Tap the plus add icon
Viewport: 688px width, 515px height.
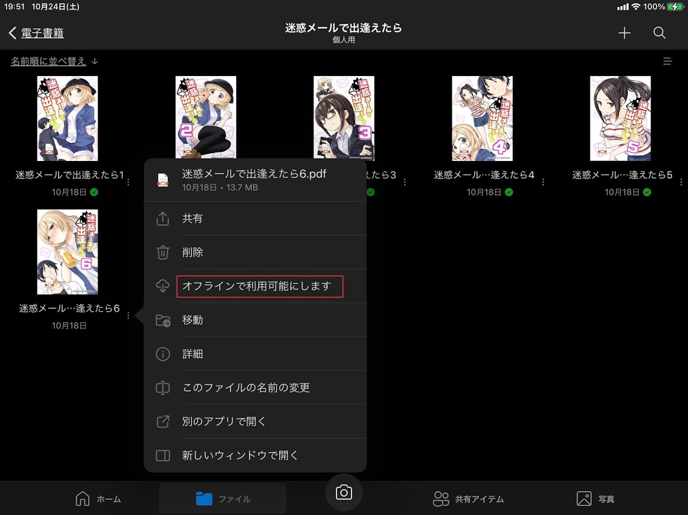[625, 33]
